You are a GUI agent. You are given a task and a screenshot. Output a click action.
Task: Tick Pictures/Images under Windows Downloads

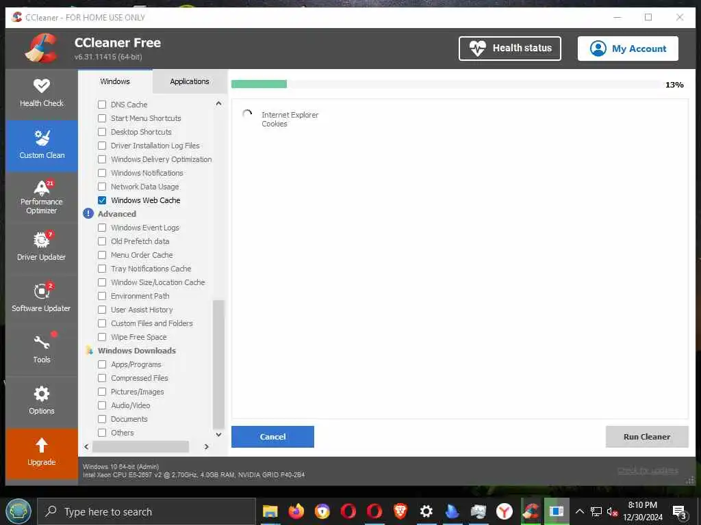tap(102, 392)
